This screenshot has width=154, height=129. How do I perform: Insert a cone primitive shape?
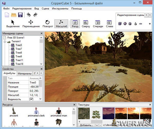point(135,23)
